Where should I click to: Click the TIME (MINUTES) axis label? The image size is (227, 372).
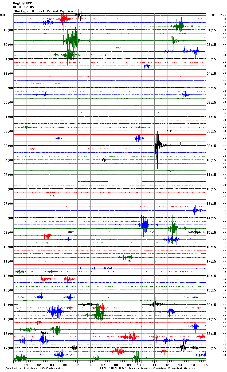click(112, 368)
